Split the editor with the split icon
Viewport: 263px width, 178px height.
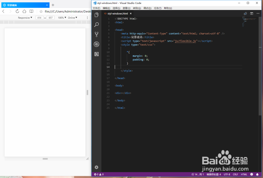(x=252, y=14)
